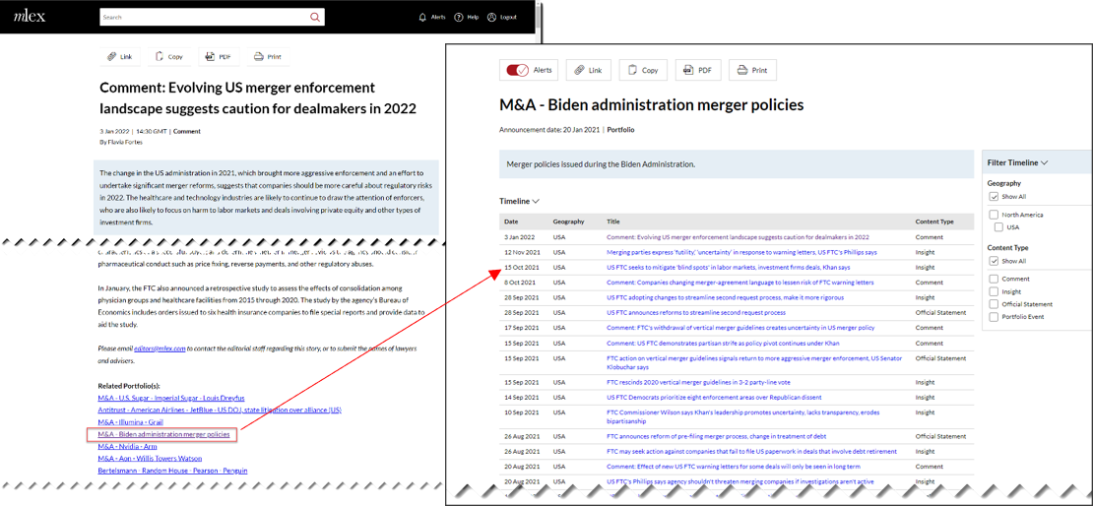Check the Portfolio Event checkbox
The width and height of the screenshot is (1093, 506).
pos(994,316)
